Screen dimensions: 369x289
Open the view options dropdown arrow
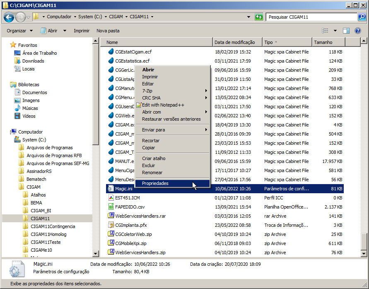[x=335, y=31]
